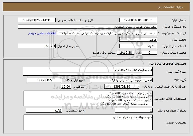Click scroll-up arrow of the item specifications list
This screenshot has width=193, height=136.
coord(150,93)
